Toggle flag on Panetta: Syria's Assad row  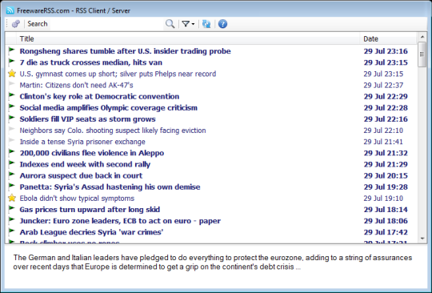tap(11, 186)
